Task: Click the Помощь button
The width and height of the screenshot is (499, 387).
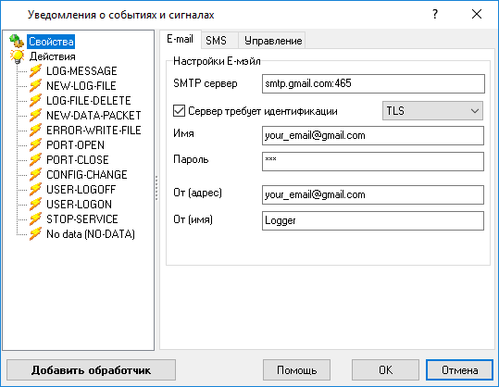Action: pyautogui.click(x=296, y=369)
